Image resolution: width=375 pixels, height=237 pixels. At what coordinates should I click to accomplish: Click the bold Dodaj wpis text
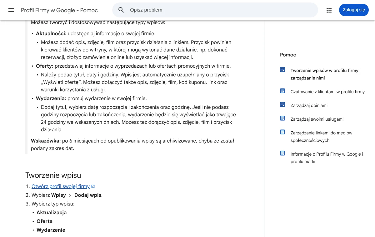point(88,195)
